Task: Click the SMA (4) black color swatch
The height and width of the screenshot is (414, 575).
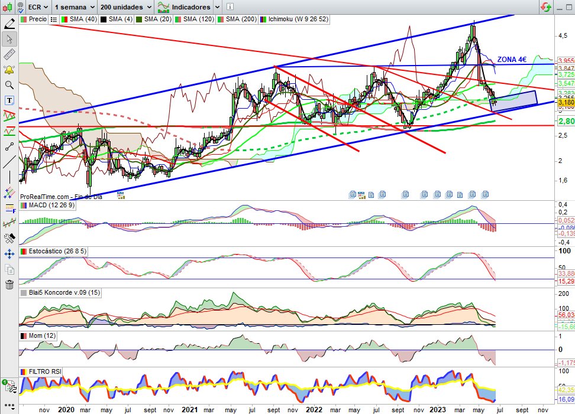Action: coord(104,19)
